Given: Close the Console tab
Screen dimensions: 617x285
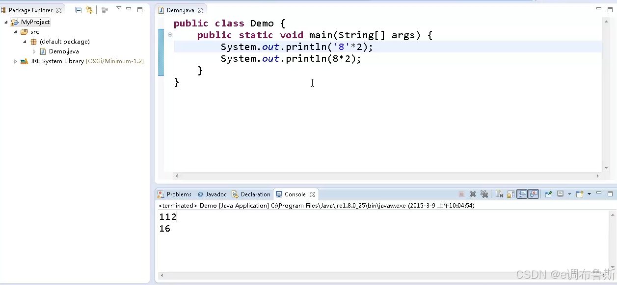Looking at the screenshot, I should pos(312,194).
